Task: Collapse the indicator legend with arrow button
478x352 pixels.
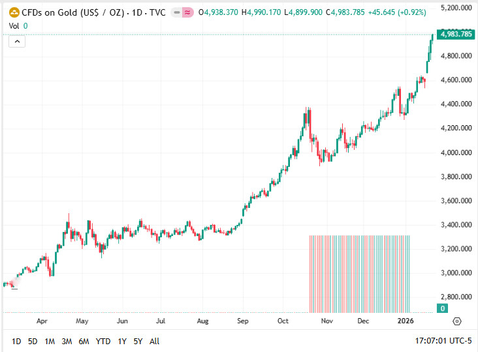Action: click(17, 41)
